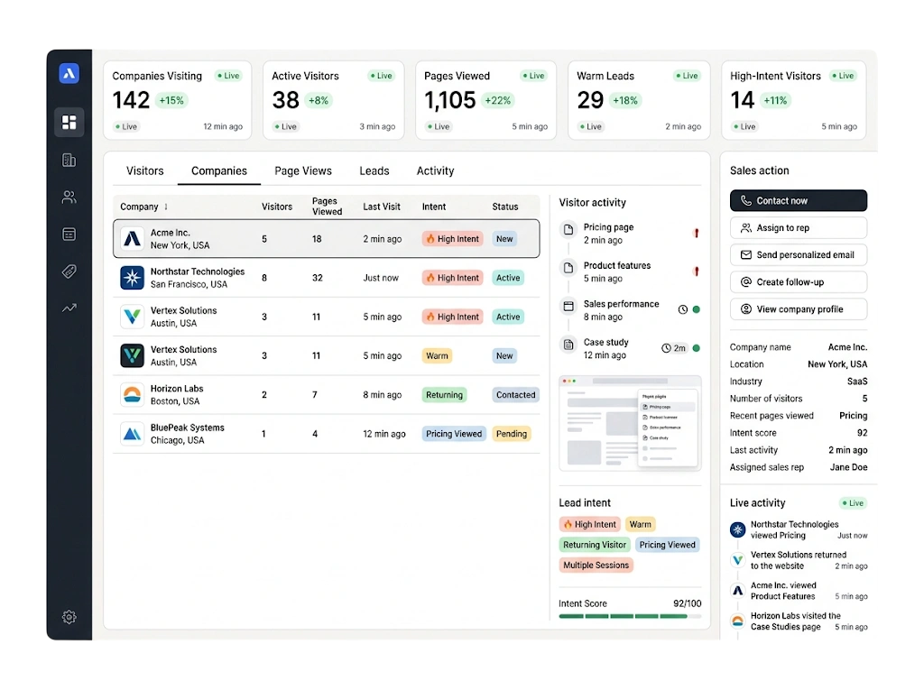
Task: Open the tag icon in the sidebar
Action: click(x=69, y=271)
